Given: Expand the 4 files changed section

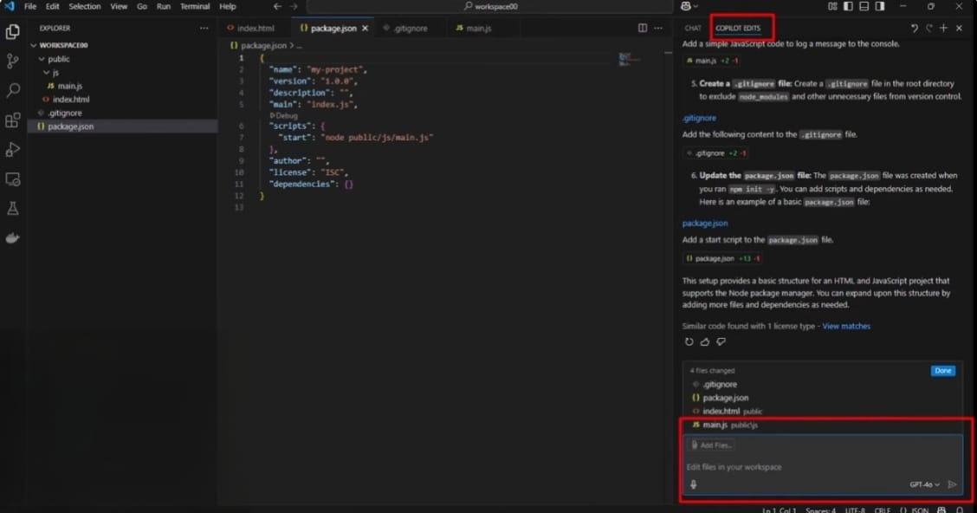Looking at the screenshot, I should coord(712,370).
